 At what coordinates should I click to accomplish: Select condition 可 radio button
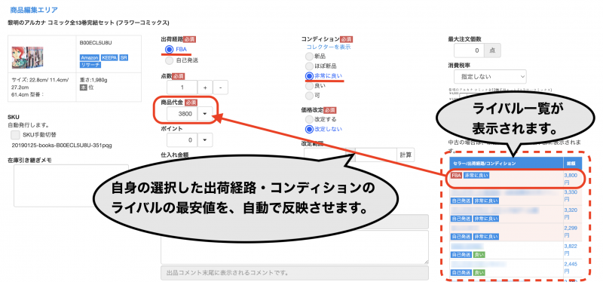[x=309, y=96]
